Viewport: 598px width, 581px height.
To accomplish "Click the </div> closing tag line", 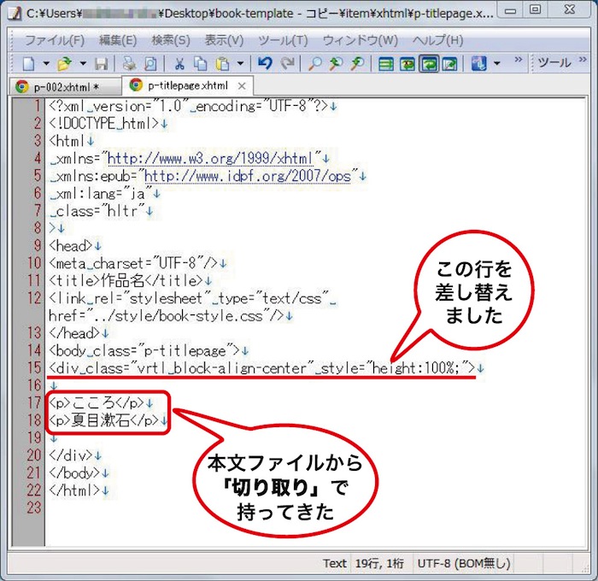I will (x=71, y=455).
